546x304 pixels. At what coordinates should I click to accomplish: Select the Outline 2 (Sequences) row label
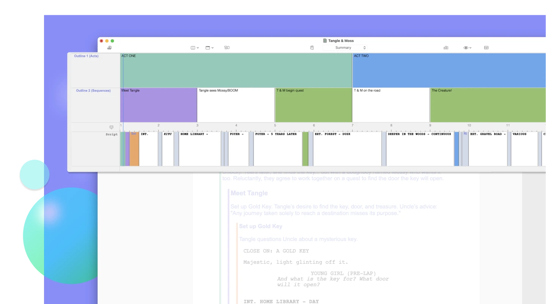click(x=93, y=91)
